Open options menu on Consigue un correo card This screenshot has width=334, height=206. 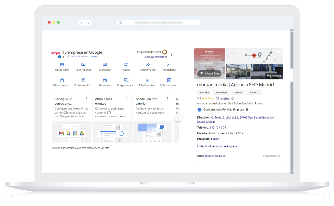click(x=86, y=99)
